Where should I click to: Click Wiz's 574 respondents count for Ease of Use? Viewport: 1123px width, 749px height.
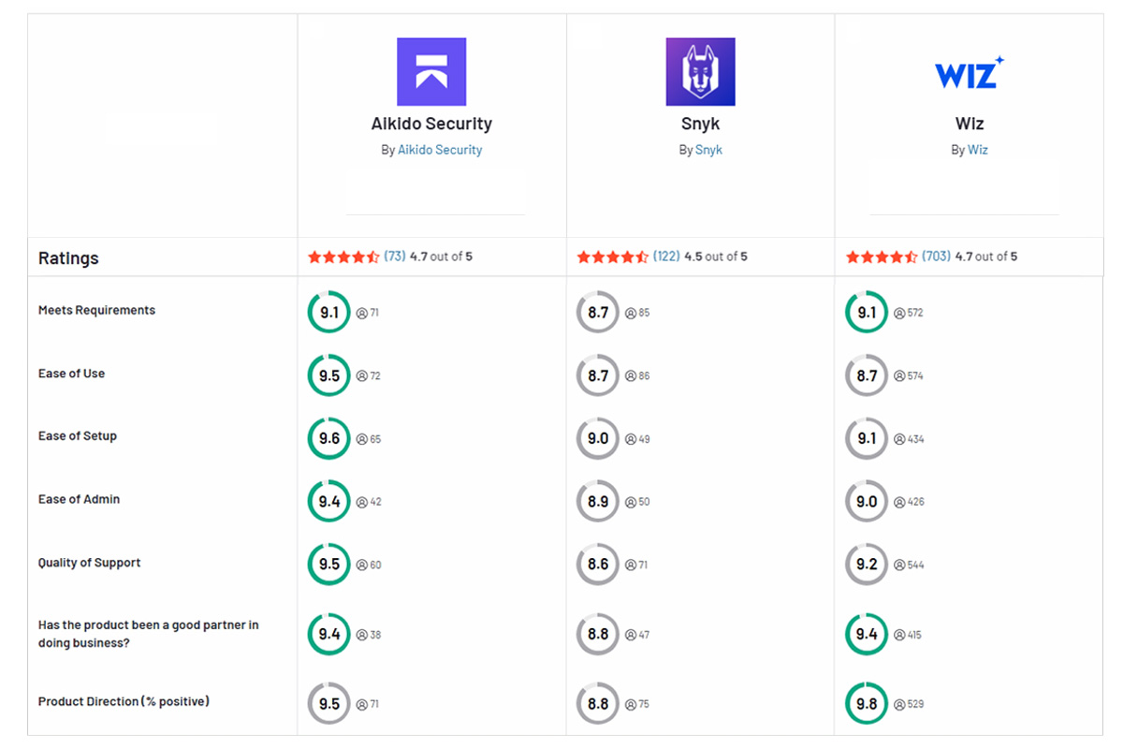909,375
